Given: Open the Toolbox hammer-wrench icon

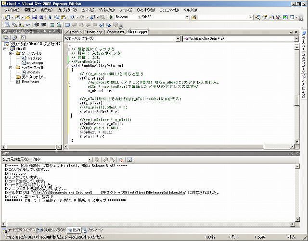Looking at the screenshot, I should [278, 17].
